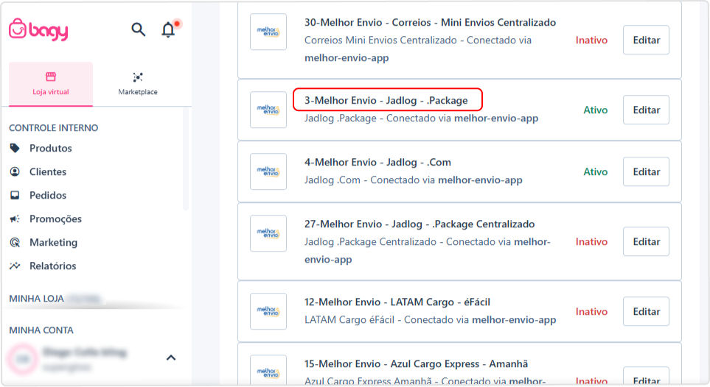
Task: Click the Promoções megaphone icon
Action: 15,219
